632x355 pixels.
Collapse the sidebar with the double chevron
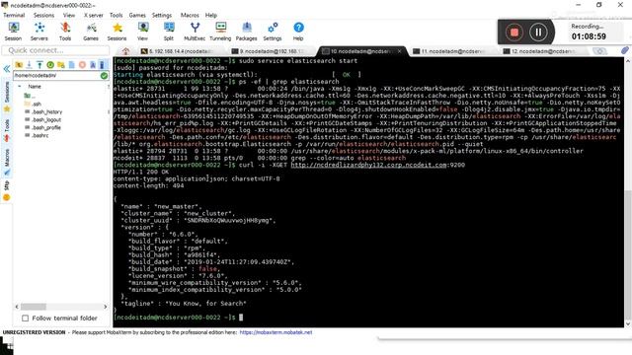pos(7,69)
